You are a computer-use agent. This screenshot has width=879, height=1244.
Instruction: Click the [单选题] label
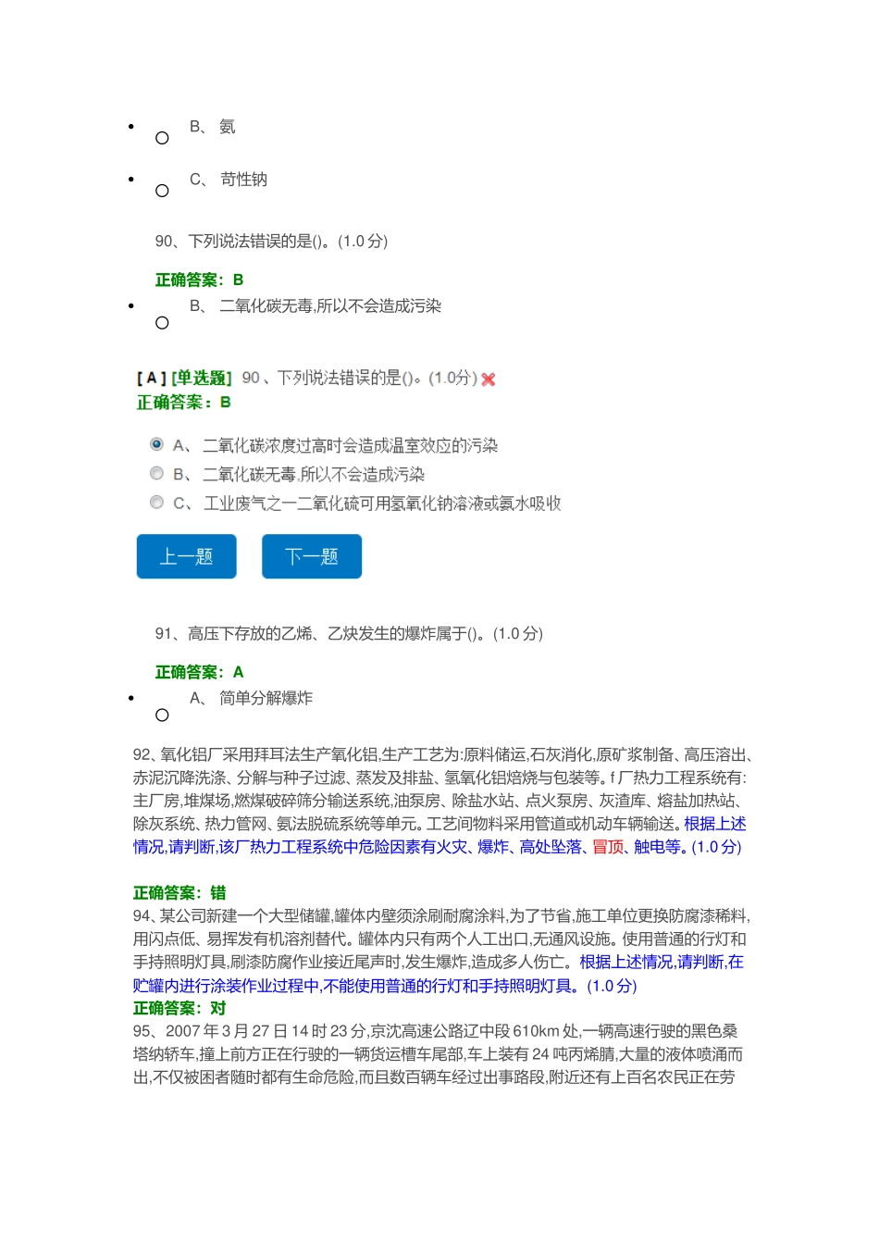click(x=202, y=378)
